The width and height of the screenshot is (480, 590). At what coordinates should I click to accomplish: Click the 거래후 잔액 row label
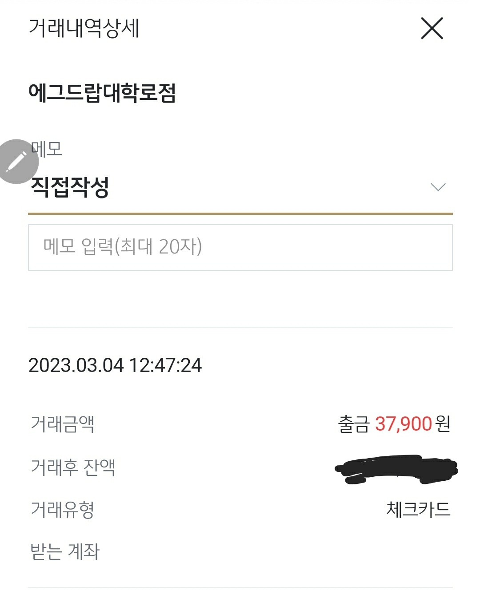click(x=73, y=467)
